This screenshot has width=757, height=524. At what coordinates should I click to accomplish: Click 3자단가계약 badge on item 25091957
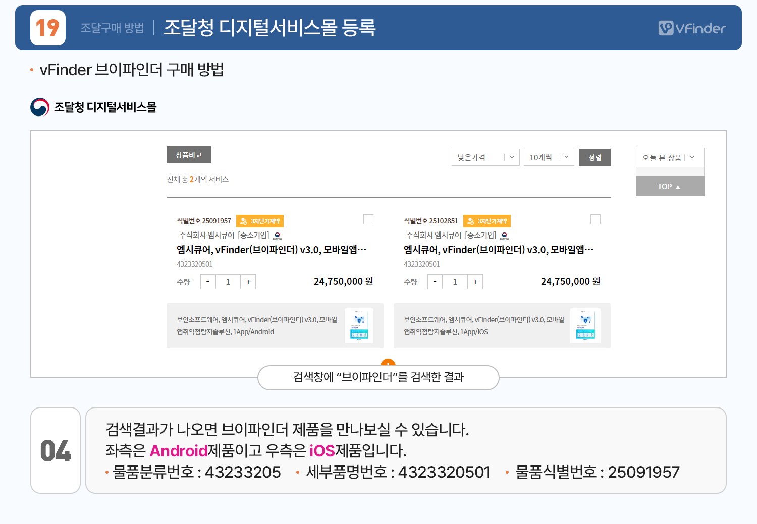260,221
